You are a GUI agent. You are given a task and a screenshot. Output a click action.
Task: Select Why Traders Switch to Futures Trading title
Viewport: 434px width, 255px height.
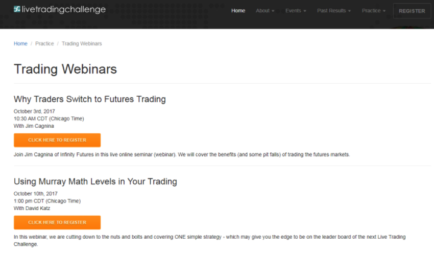pos(90,99)
